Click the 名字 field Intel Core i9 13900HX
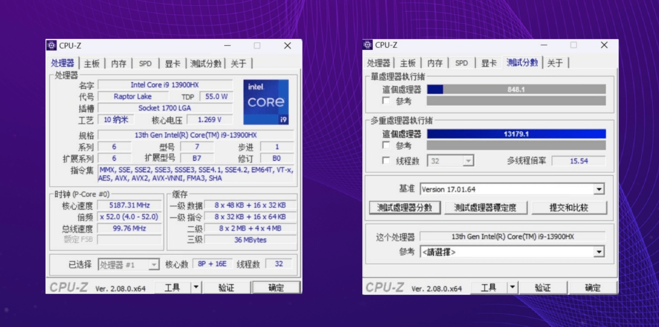The width and height of the screenshot is (659, 327). pos(165,85)
